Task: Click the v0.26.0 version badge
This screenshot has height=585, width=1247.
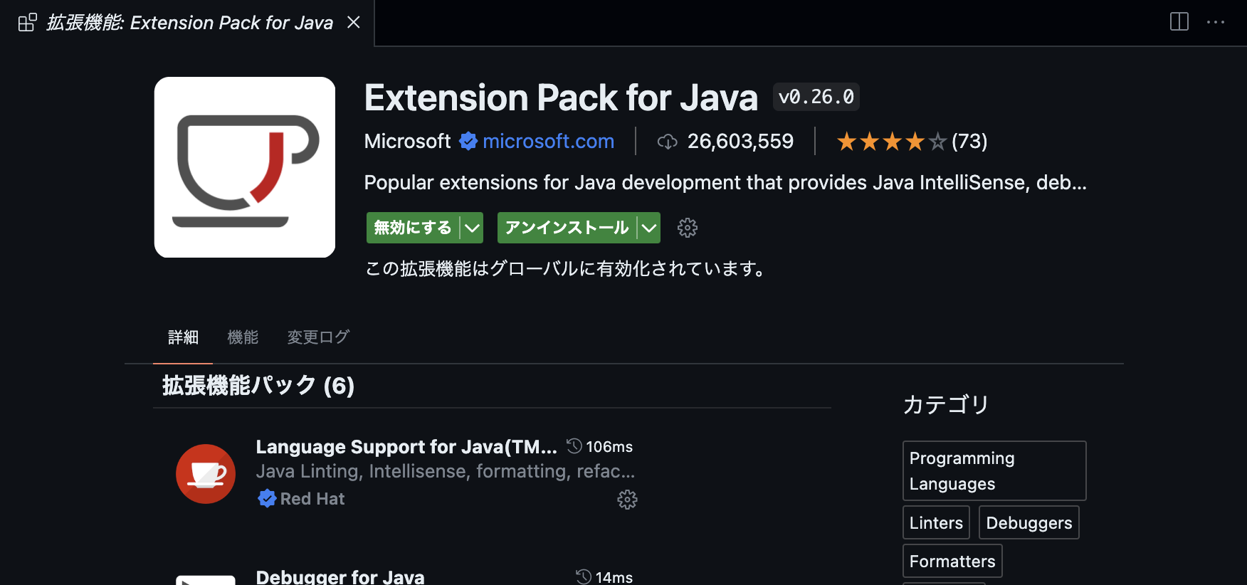Action: [x=816, y=96]
